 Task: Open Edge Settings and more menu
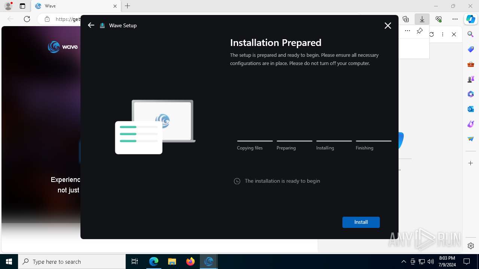pos(455,19)
